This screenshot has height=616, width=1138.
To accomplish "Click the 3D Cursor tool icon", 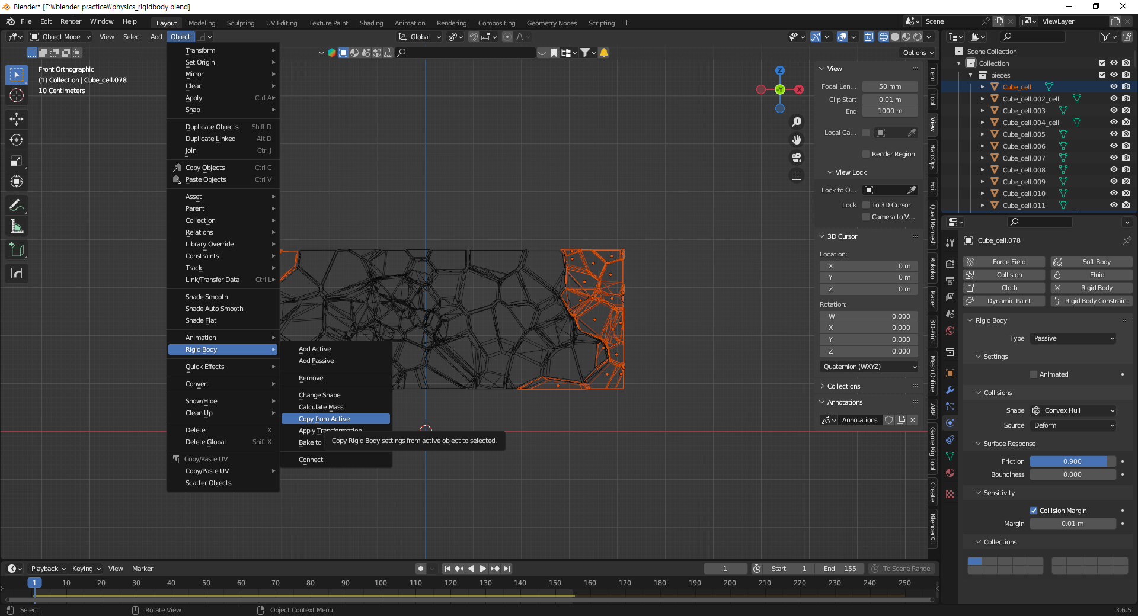I will click(17, 95).
